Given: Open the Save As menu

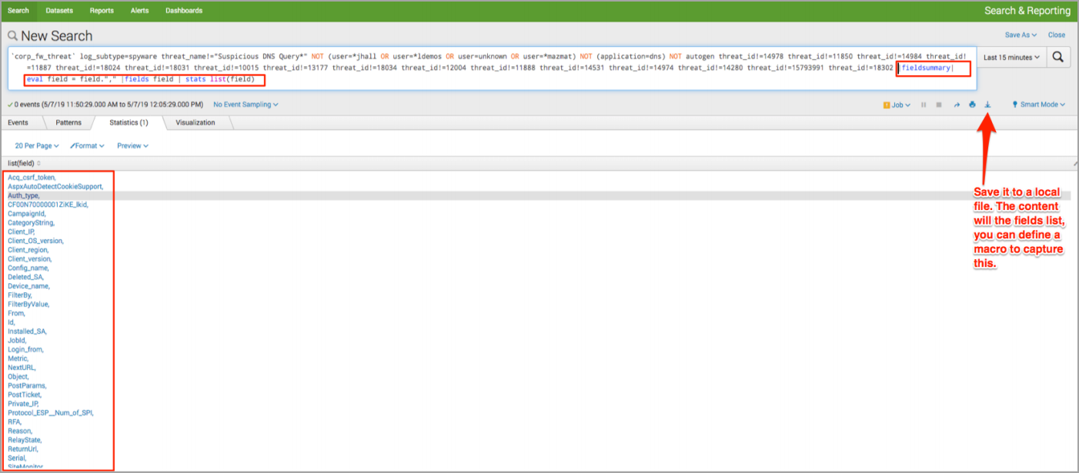Looking at the screenshot, I should [x=1021, y=35].
